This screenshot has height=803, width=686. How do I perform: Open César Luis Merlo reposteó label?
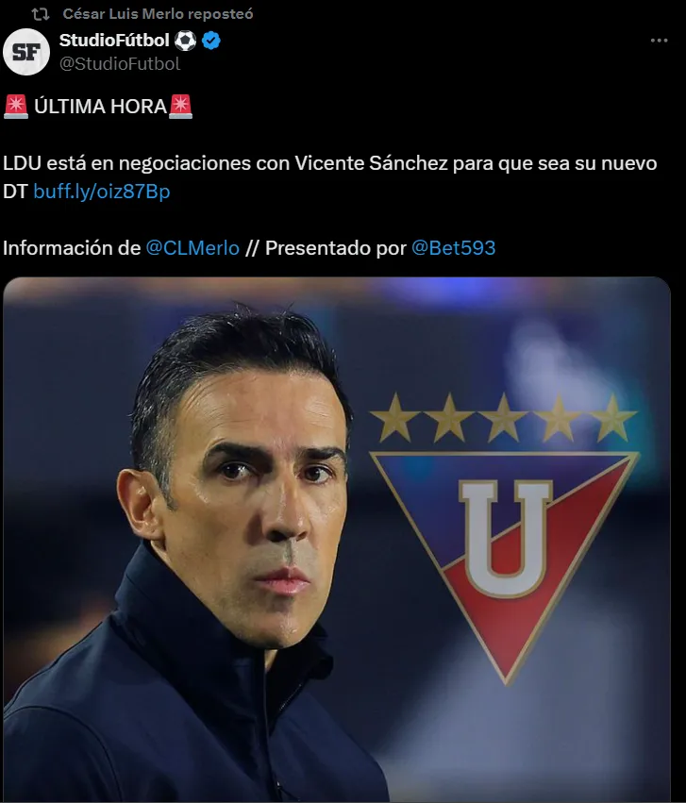click(x=158, y=14)
